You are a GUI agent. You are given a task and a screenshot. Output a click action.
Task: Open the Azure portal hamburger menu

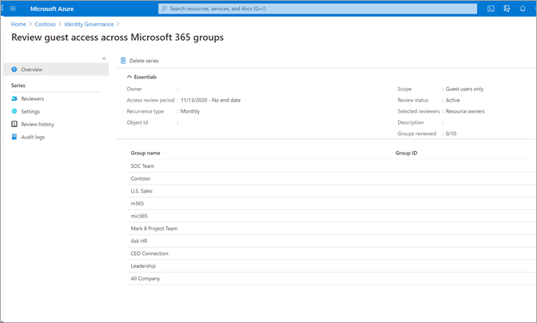tap(12, 9)
